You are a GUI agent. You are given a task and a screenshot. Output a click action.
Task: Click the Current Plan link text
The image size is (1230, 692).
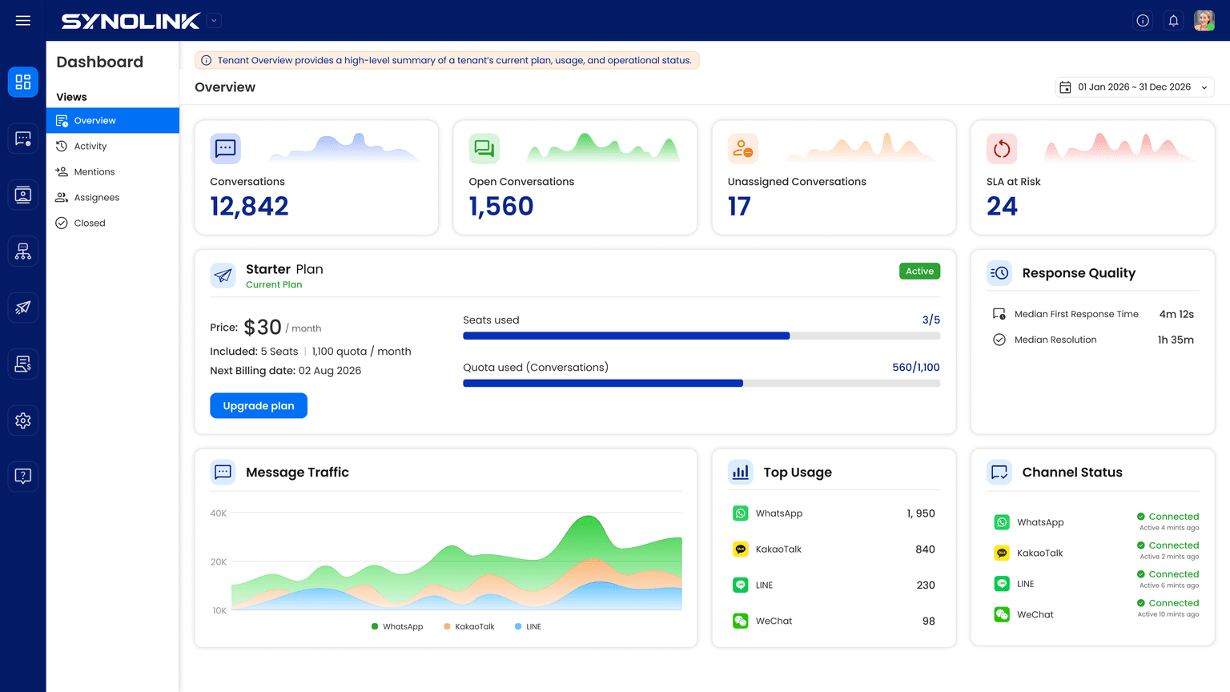[x=274, y=284]
